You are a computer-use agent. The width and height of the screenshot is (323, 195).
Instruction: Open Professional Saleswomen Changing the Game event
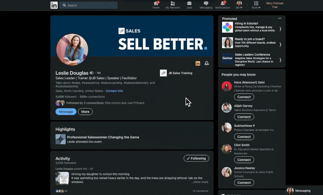[x=103, y=137]
